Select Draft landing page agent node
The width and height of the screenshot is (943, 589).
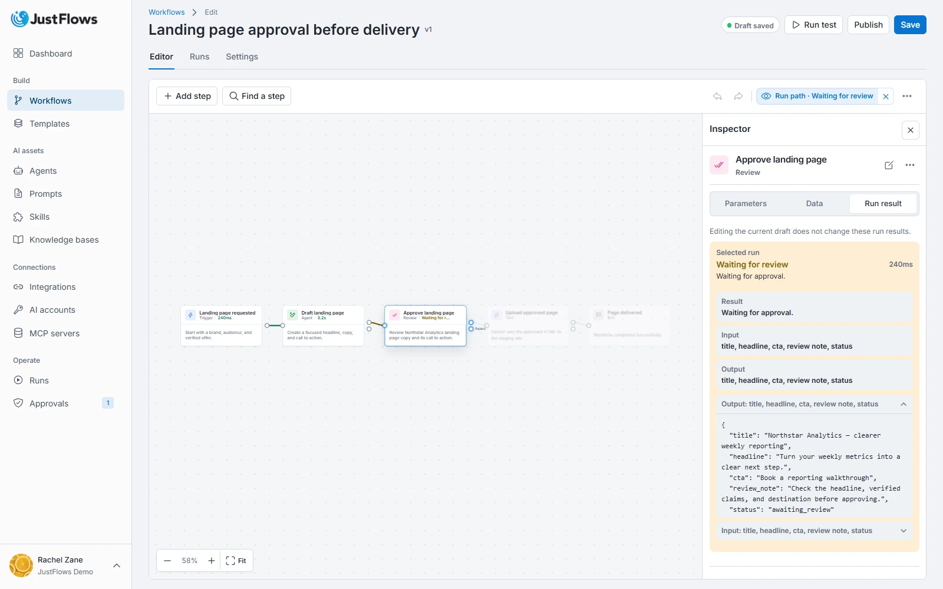point(323,325)
